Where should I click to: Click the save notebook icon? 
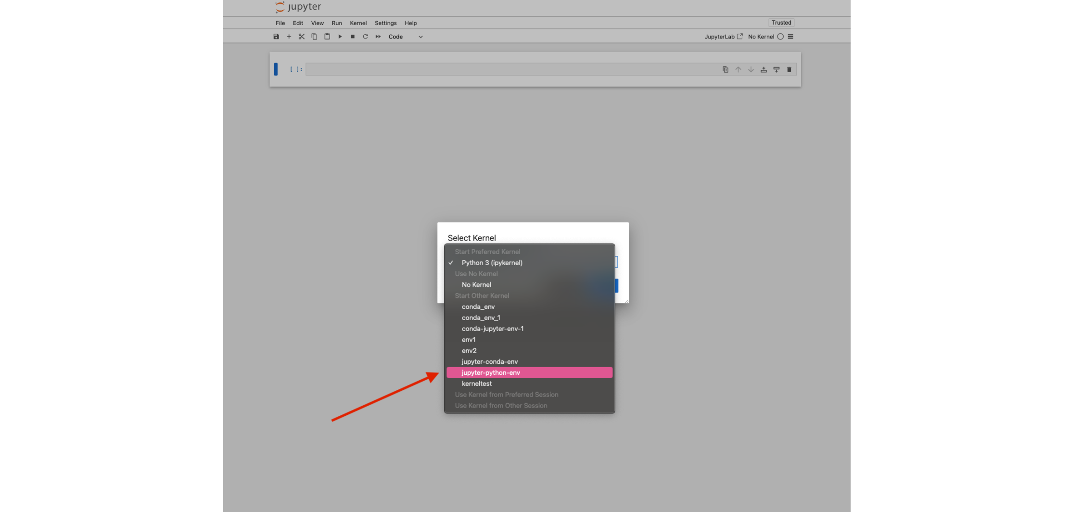276,37
